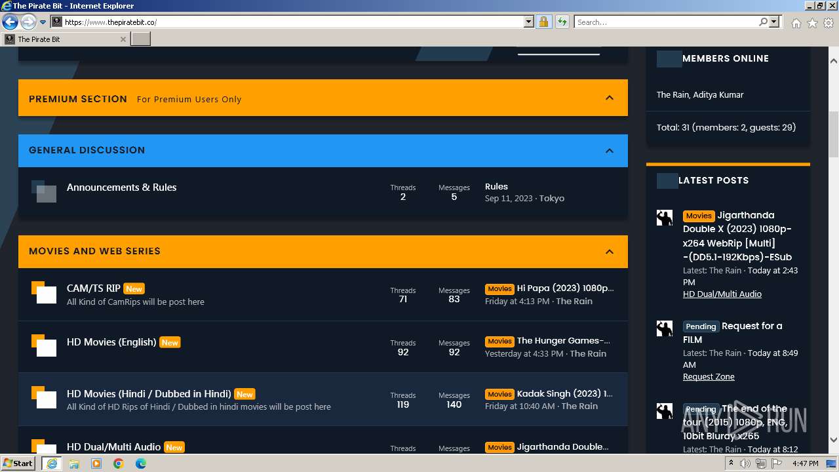839x472 pixels.
Task: Launch Edge from taskbar
Action: (141, 463)
